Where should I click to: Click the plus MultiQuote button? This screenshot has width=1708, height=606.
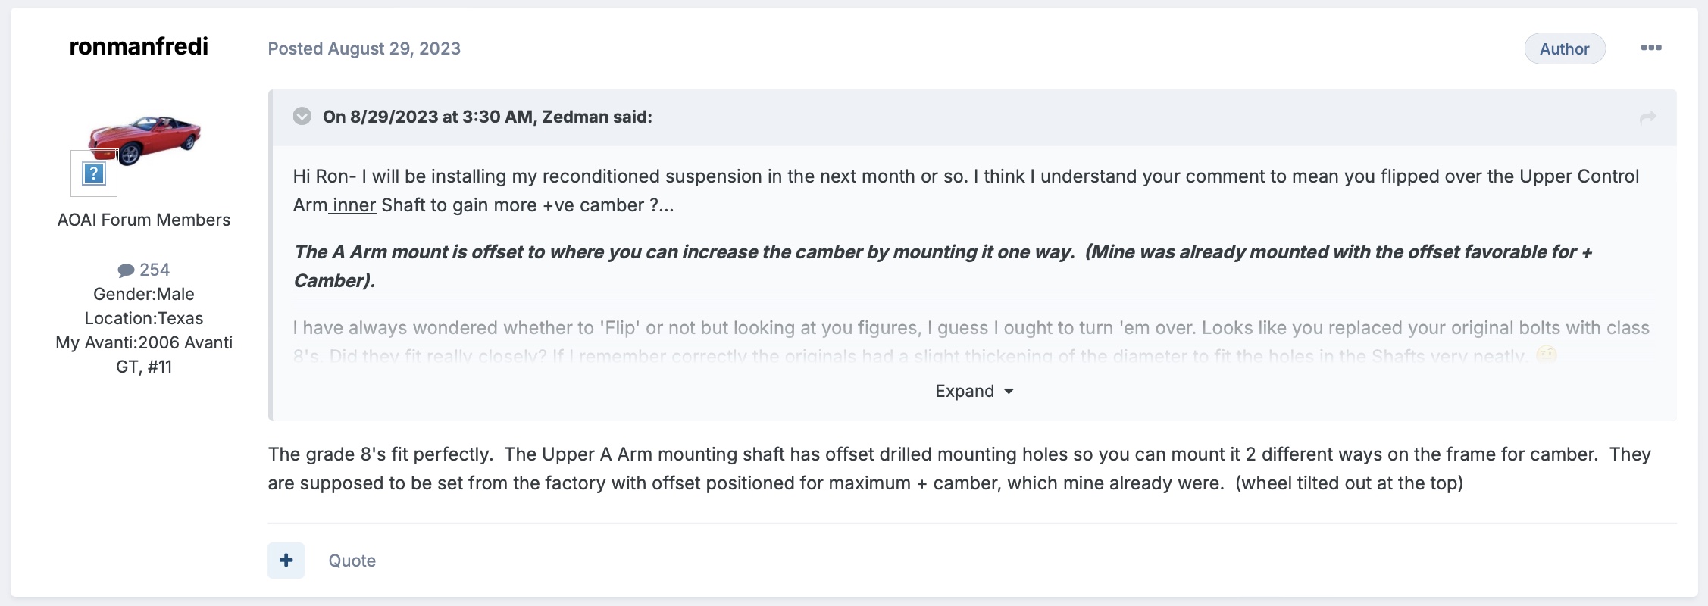coord(286,561)
